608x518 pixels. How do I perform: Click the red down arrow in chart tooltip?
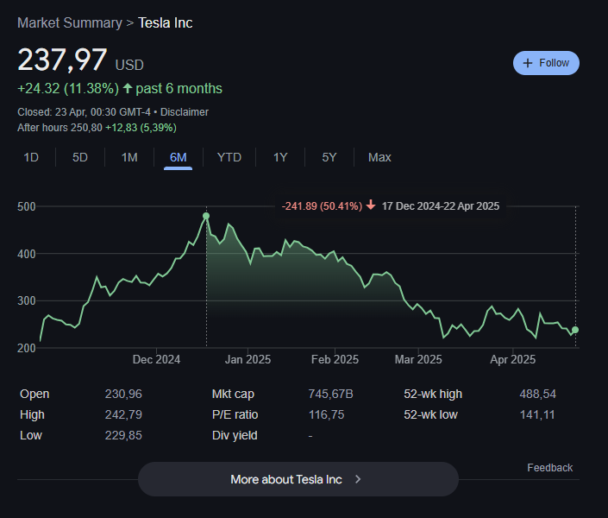[371, 205]
